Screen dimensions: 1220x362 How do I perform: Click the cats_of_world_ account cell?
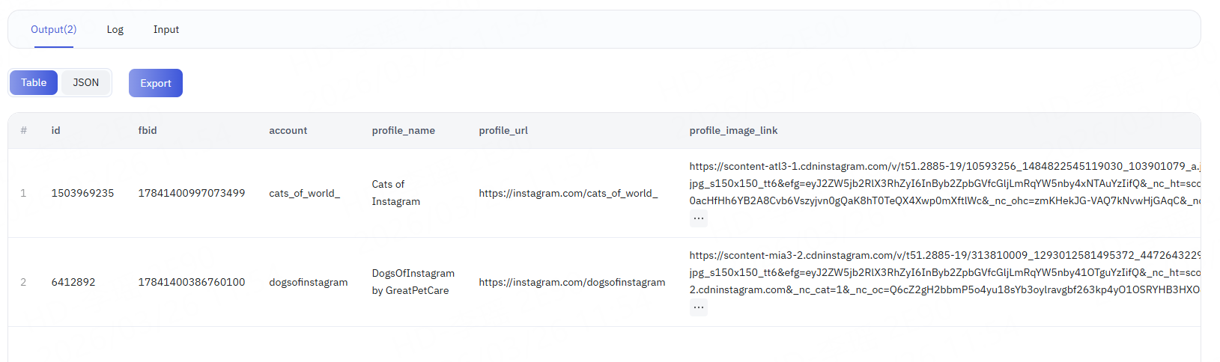(x=304, y=193)
